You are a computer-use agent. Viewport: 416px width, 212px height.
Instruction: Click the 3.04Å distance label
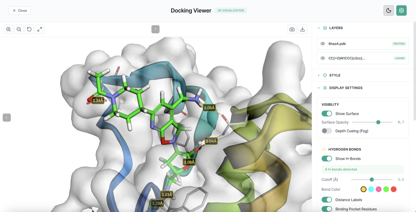pyautogui.click(x=211, y=141)
